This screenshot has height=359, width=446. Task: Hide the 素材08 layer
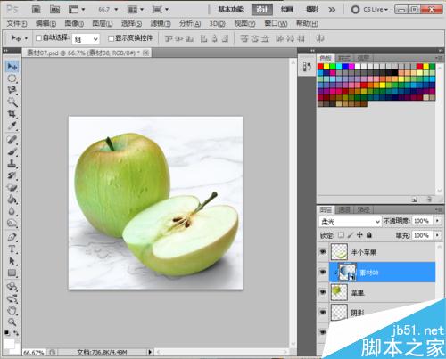coord(323,272)
